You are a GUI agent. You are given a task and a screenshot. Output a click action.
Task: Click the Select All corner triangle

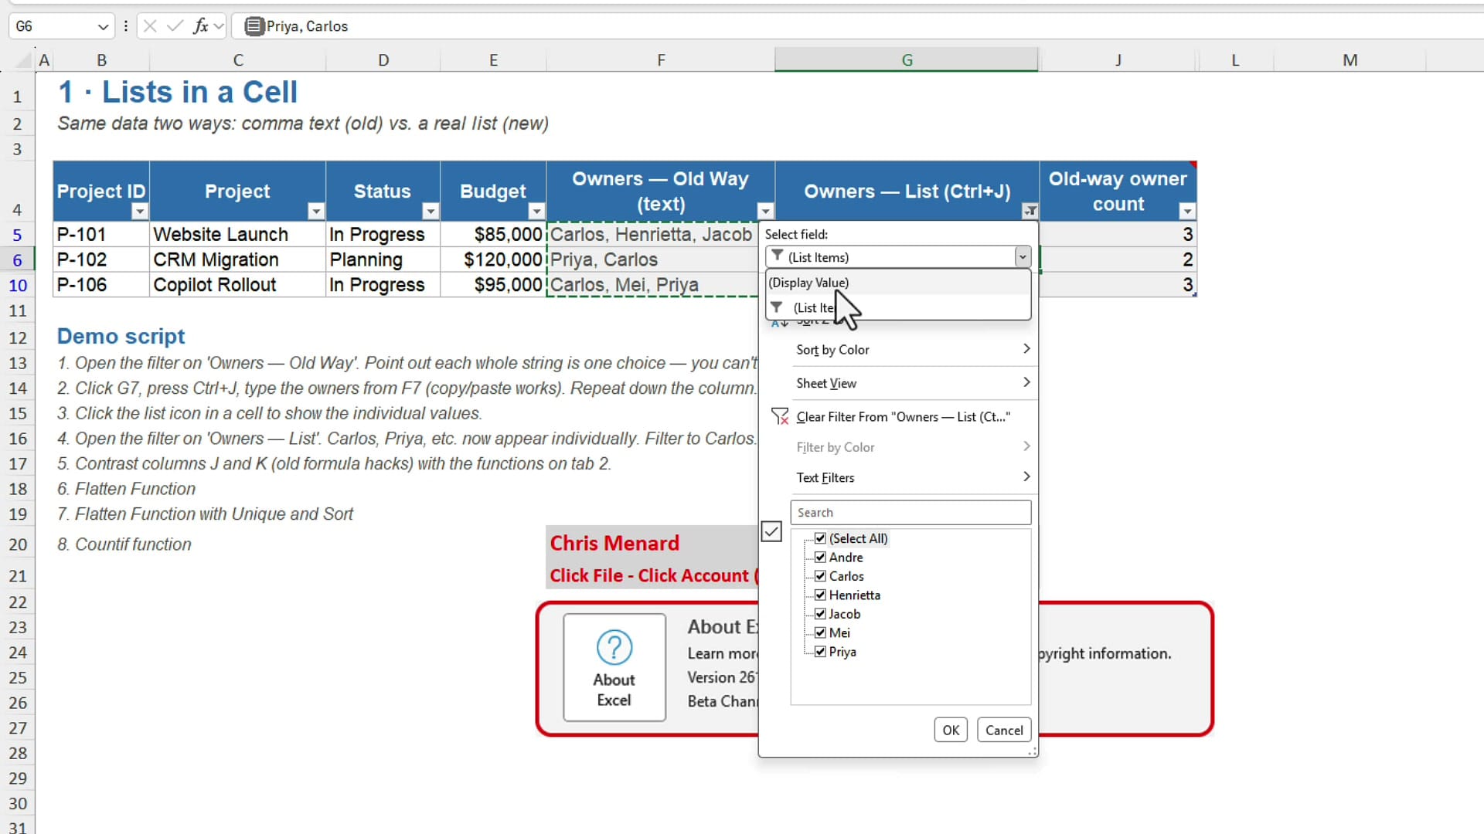tap(24, 60)
